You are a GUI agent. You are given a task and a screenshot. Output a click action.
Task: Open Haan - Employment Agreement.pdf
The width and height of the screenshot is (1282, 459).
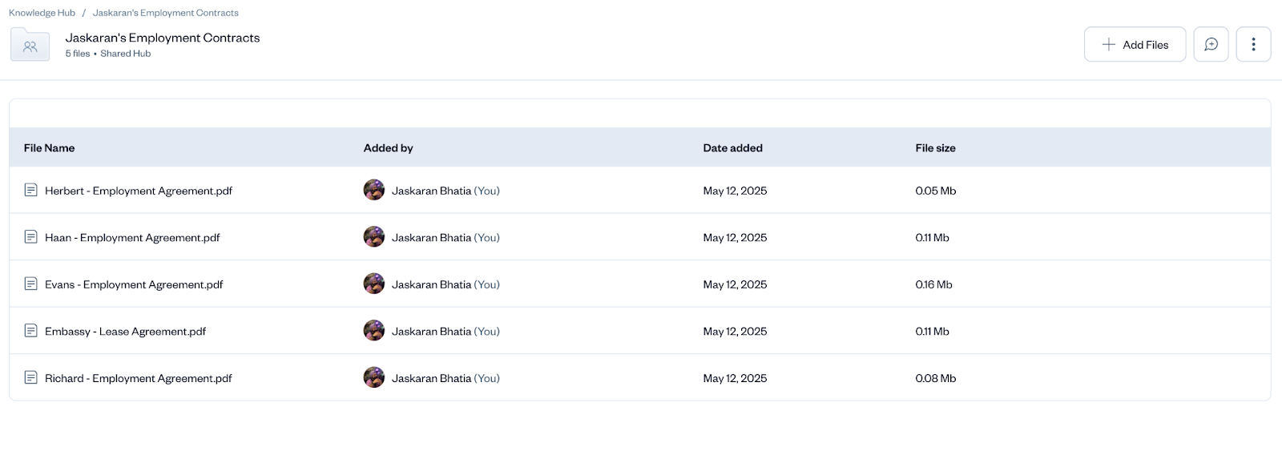coord(132,238)
